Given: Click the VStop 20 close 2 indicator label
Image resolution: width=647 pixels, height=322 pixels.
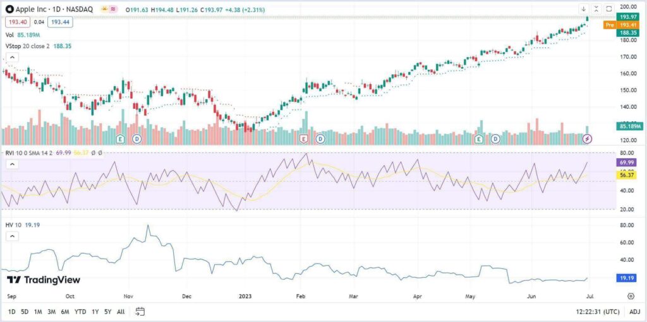Looking at the screenshot, I should (x=27, y=46).
